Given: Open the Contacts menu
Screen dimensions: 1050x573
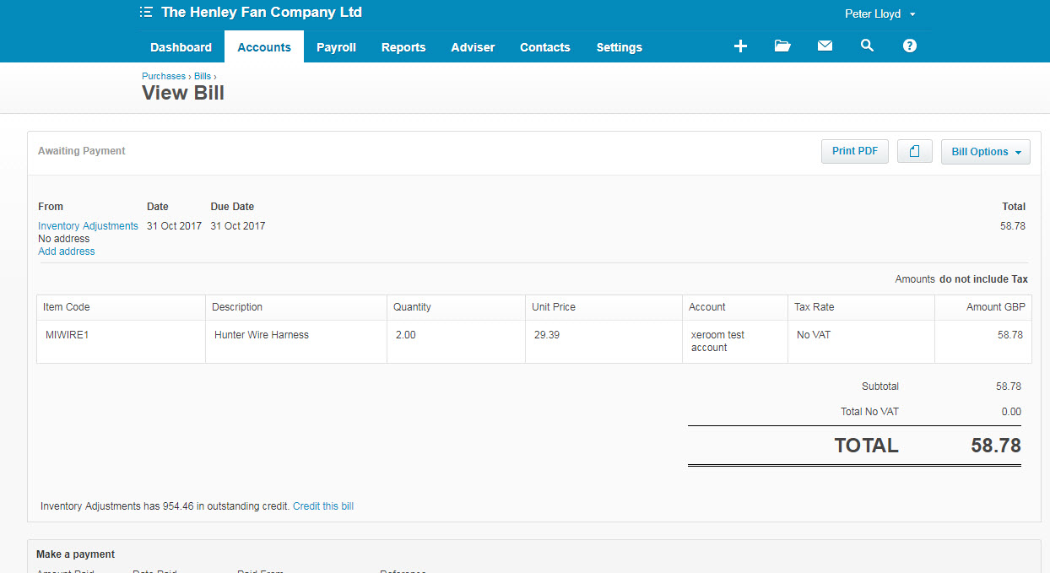Looking at the screenshot, I should coord(544,47).
